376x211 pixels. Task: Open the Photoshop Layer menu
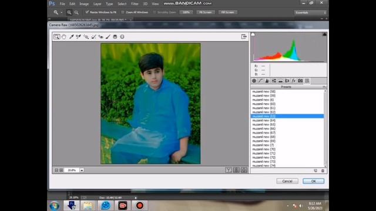click(x=97, y=4)
